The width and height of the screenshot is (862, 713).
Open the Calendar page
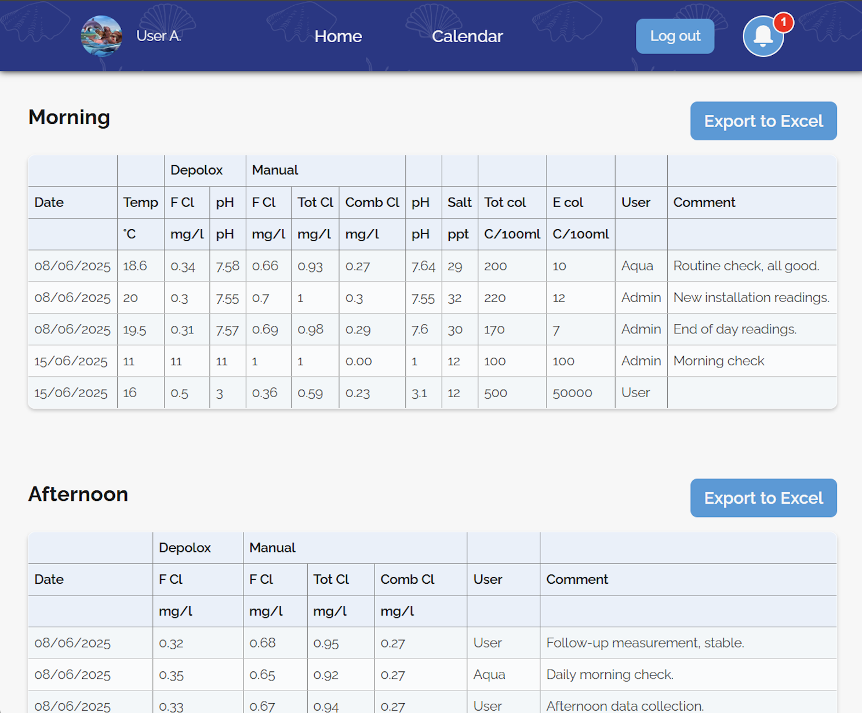pos(467,37)
